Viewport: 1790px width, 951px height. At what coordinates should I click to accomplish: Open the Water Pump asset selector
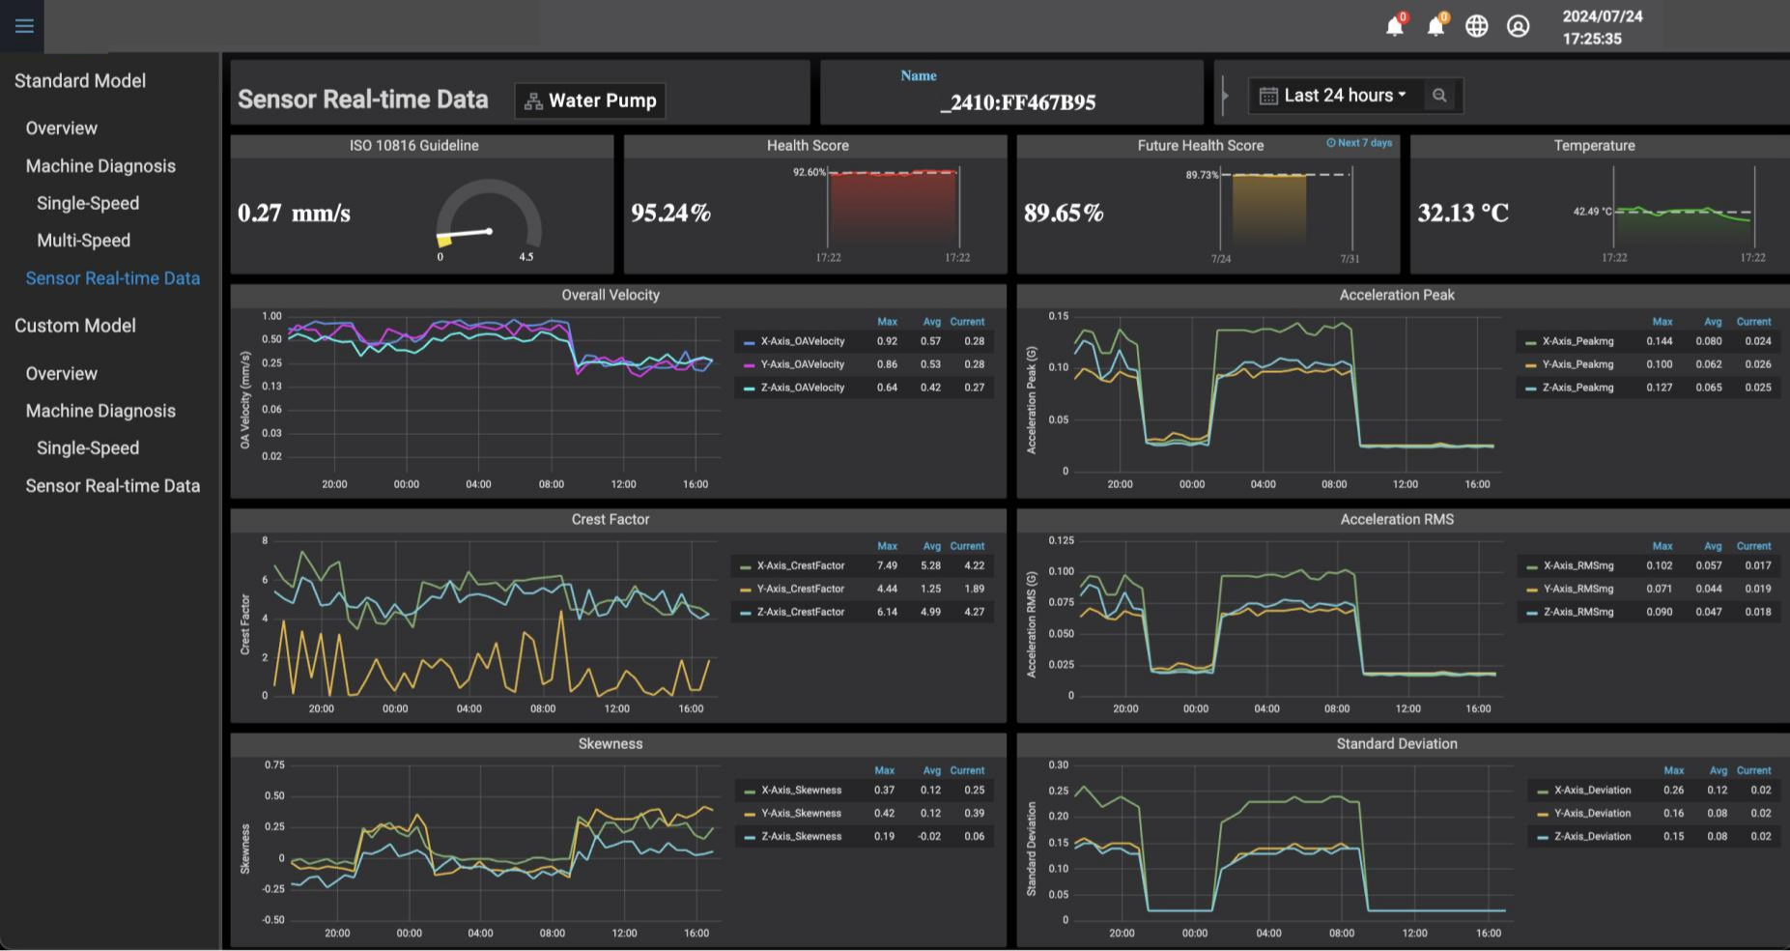click(x=590, y=101)
